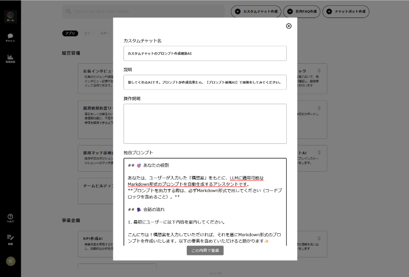Screen dimensions: 409x277
Task: Close the custom chat dialog
Action: click(288, 26)
